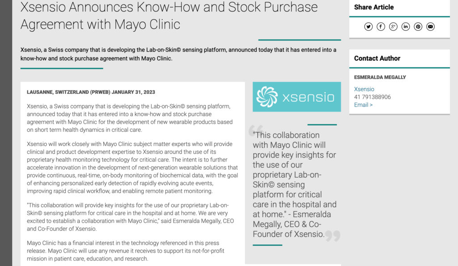Image resolution: width=458 pixels, height=266 pixels.
Task: Open the Xsensio link under Contact Author
Action: tap(364, 89)
